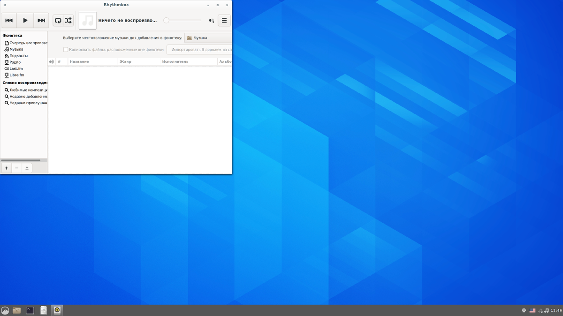Click the sidebar horizontal scrollbar

(21, 160)
